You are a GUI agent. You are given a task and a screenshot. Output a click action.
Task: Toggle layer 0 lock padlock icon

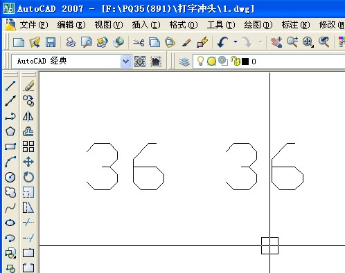click(x=236, y=62)
